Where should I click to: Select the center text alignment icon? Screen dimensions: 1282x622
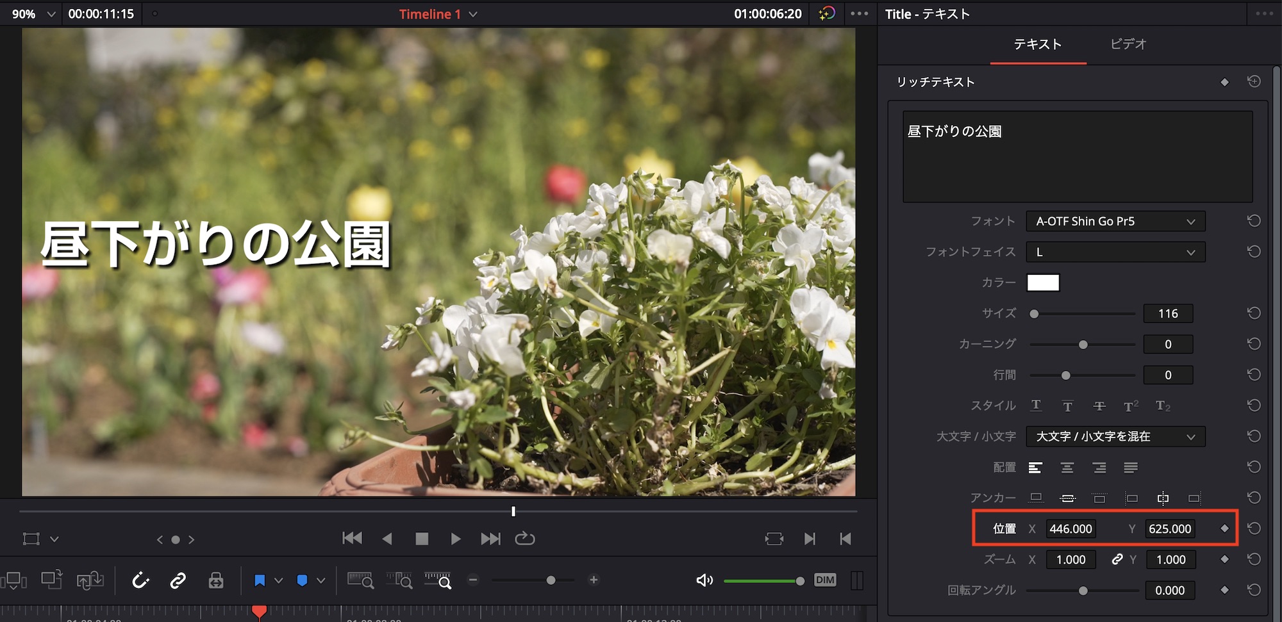point(1067,468)
